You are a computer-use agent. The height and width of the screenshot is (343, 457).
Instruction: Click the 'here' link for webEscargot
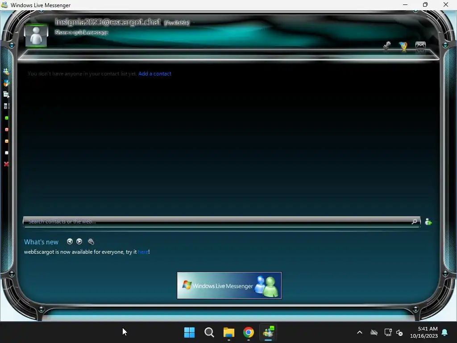click(x=143, y=252)
